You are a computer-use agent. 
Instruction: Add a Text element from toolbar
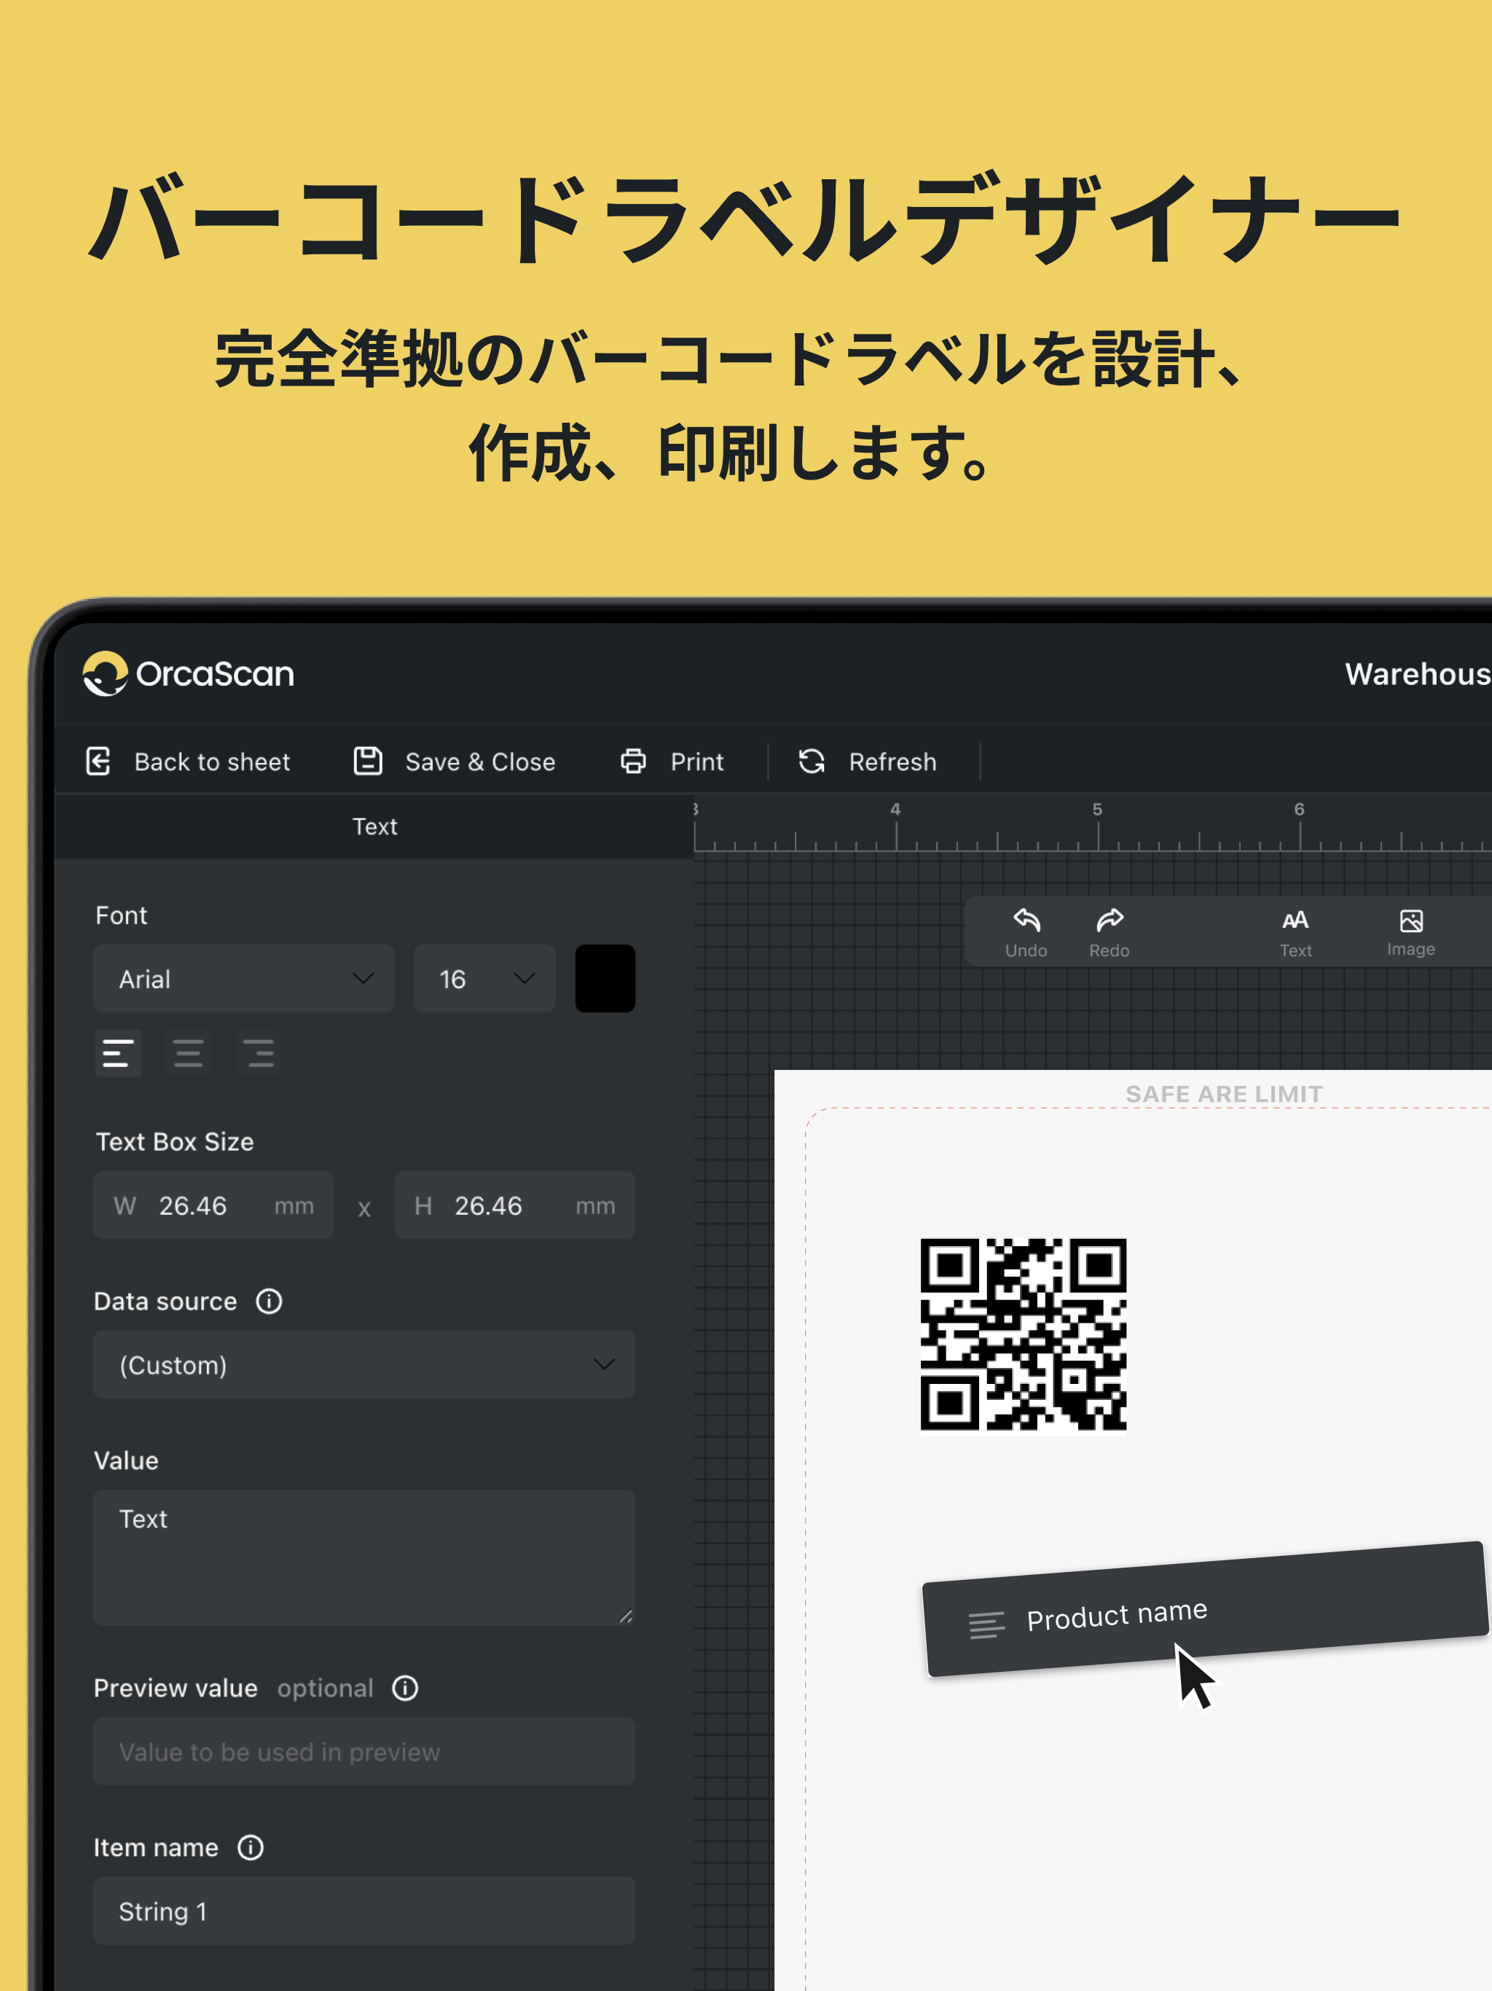1295,933
